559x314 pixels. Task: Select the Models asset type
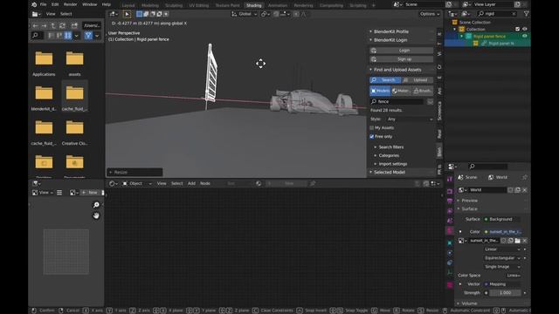click(380, 91)
